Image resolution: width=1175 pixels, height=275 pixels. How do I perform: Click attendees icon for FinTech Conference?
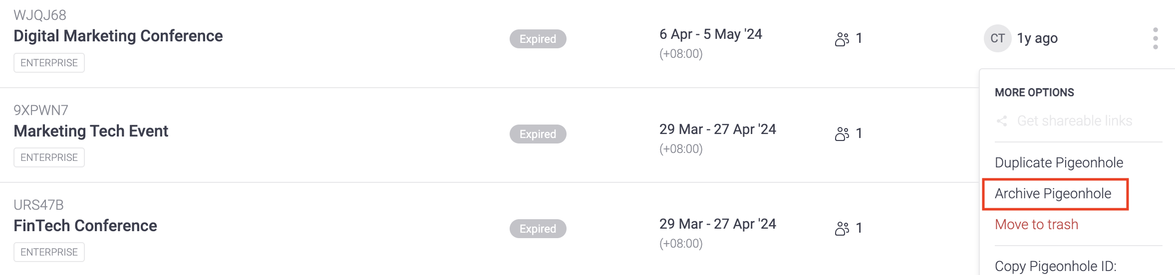coord(842,228)
